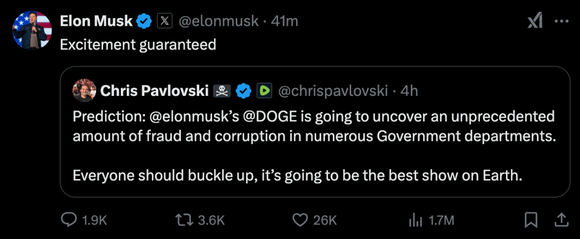
Task: Open the view analytics bar-chart icon
Action: point(415,220)
